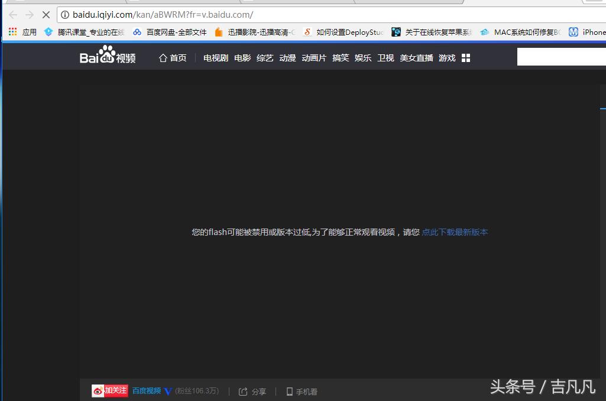Switch to the 动漫 category
The width and height of the screenshot is (606, 401).
pos(287,57)
